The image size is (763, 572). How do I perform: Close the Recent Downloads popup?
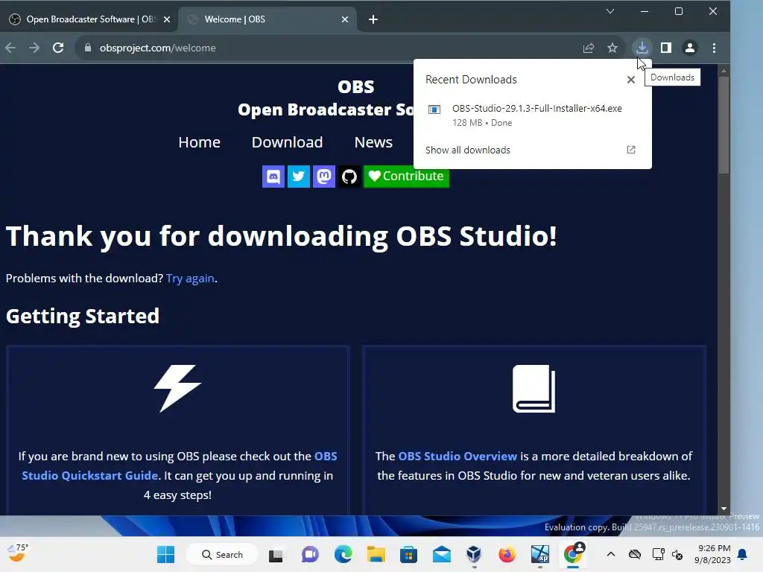tap(630, 80)
